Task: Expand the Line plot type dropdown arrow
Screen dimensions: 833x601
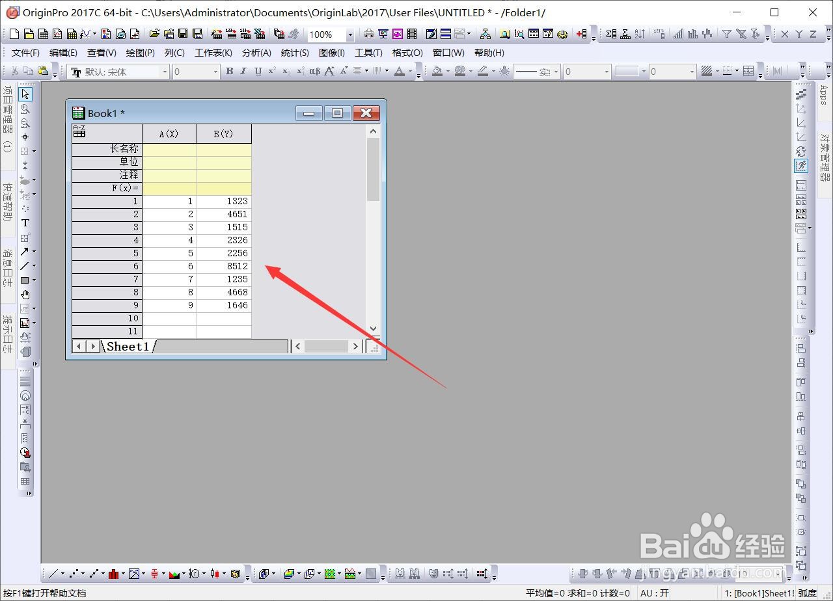Action: pos(62,574)
